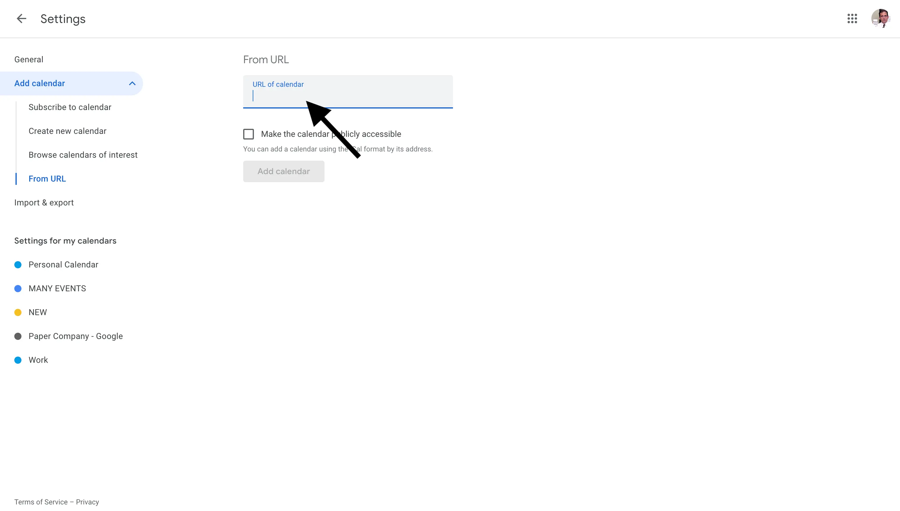Image resolution: width=900 pixels, height=511 pixels.
Task: Select the Create new calendar option
Action: coord(67,131)
